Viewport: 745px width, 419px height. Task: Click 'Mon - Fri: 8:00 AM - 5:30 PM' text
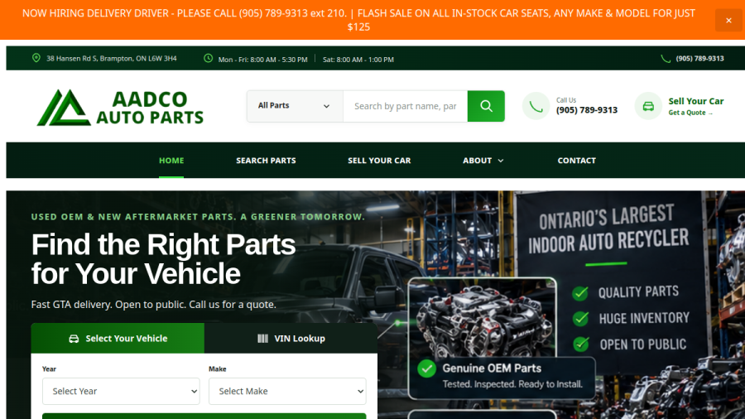coord(262,60)
